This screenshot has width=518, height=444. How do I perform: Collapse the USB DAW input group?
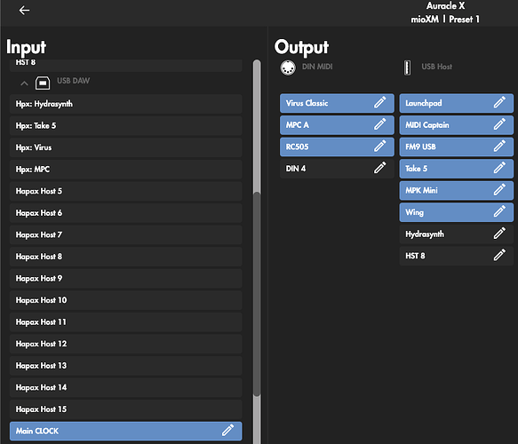24,83
